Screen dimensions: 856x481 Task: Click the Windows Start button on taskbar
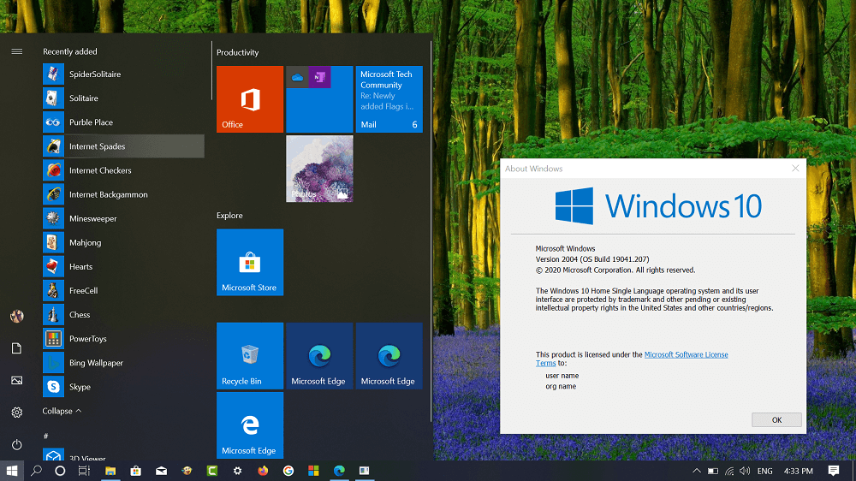point(11,470)
